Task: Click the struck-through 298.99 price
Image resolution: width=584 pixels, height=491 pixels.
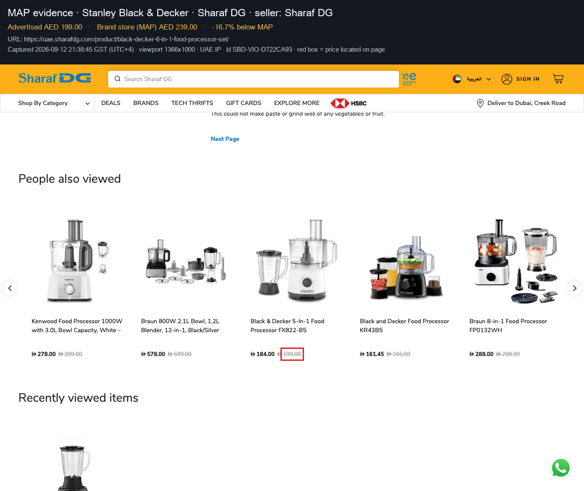Action: pos(508,354)
